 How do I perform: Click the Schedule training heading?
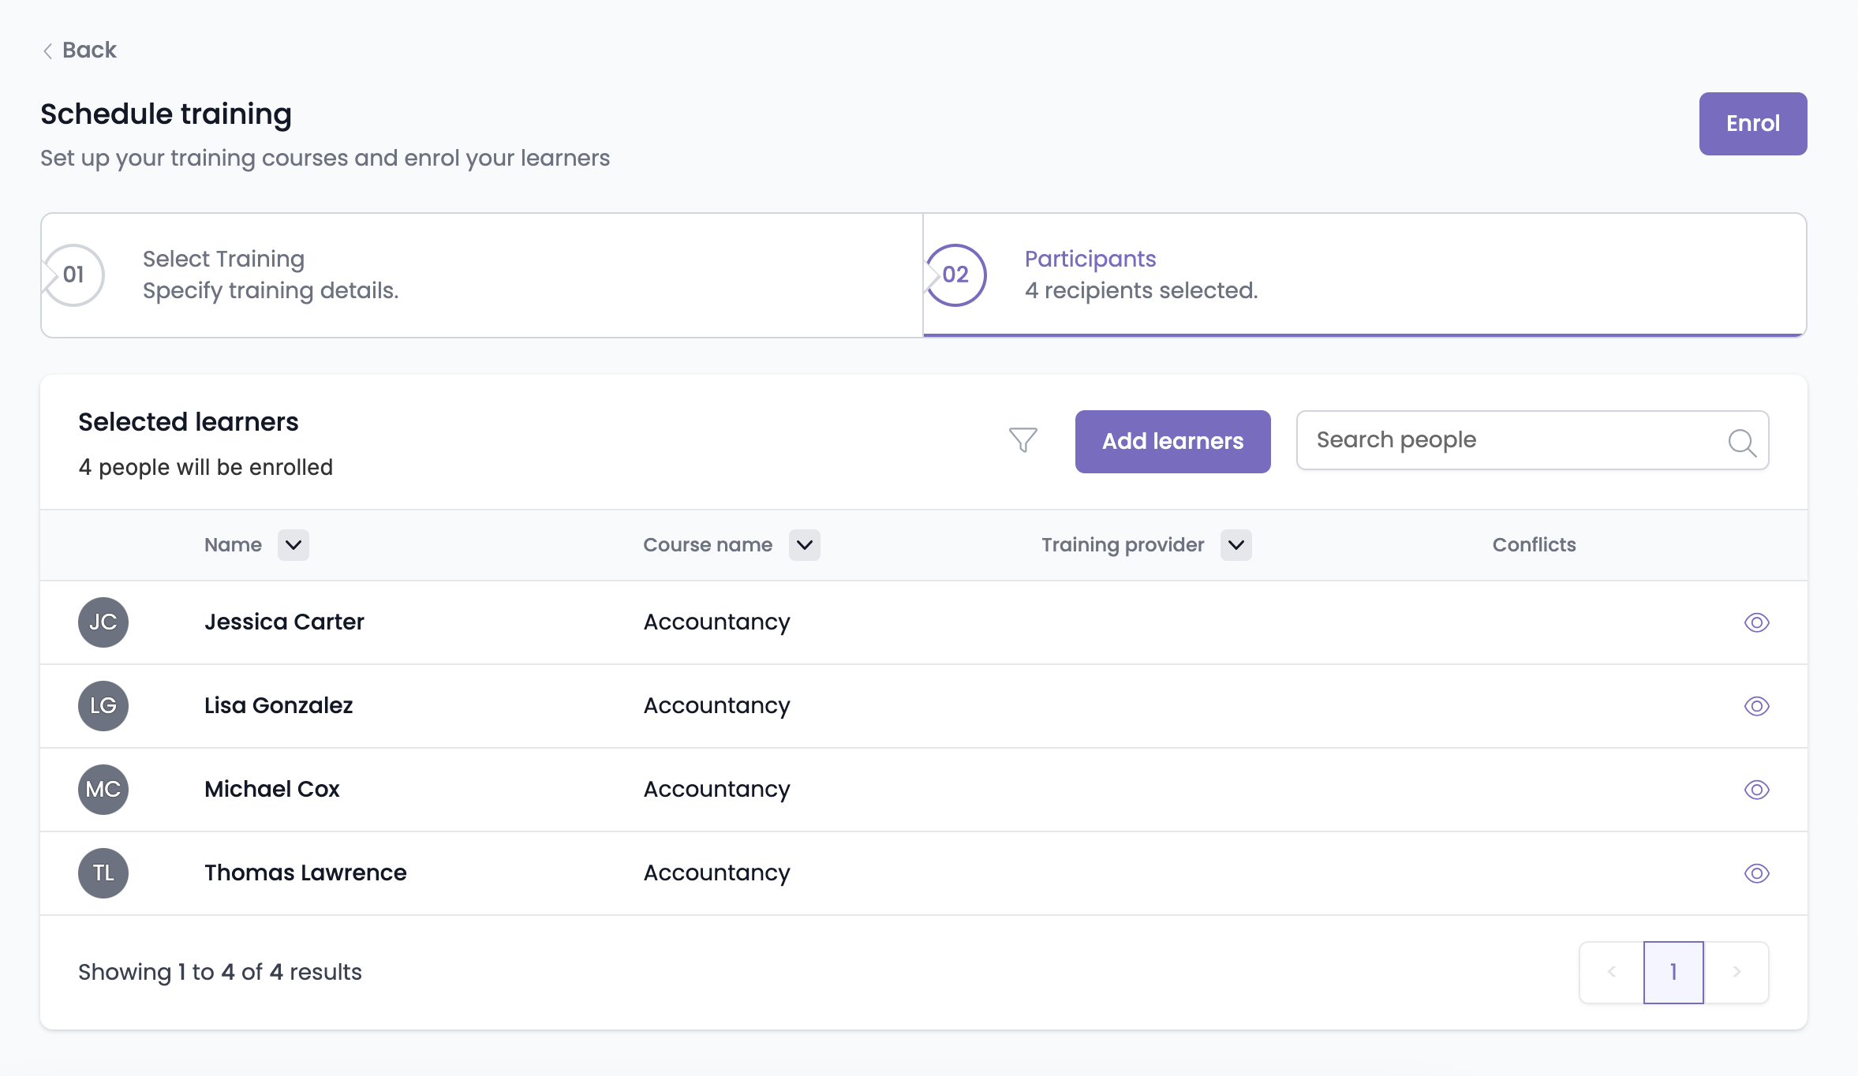coord(166,114)
